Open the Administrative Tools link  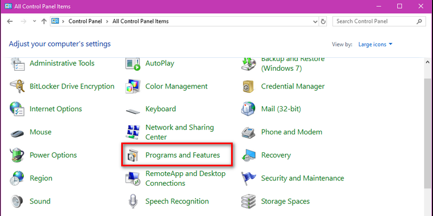click(62, 63)
